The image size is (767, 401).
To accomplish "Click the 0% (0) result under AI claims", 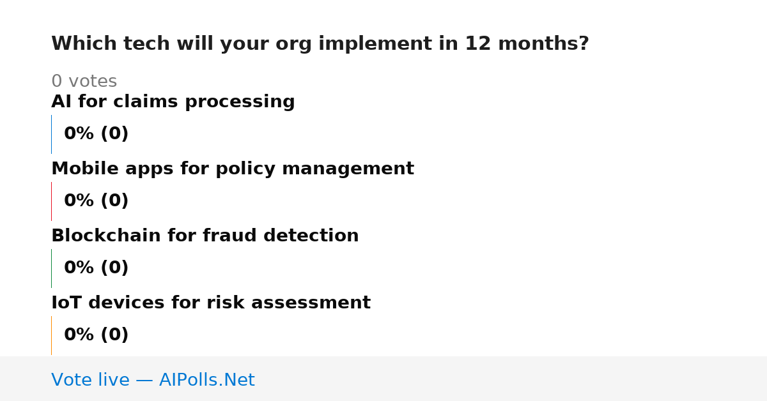I will pos(97,134).
